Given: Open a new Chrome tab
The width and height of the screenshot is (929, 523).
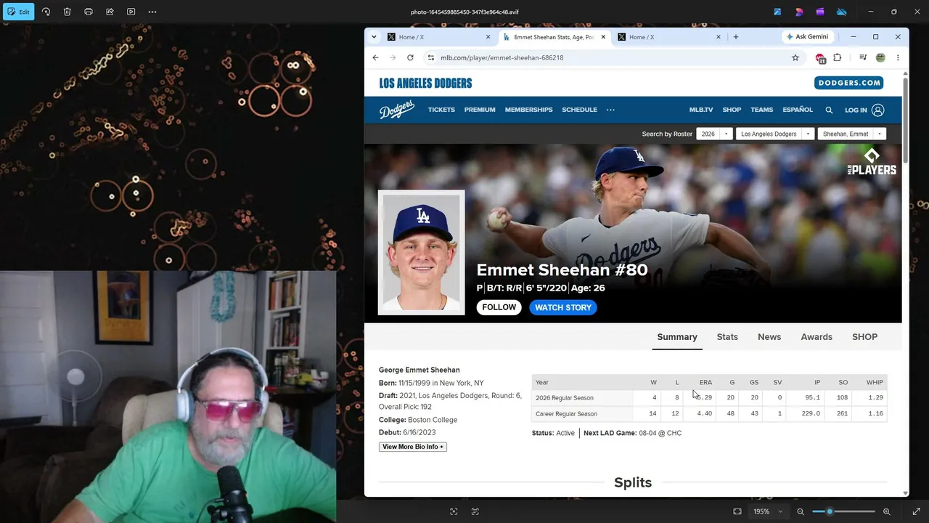Looking at the screenshot, I should 736,37.
